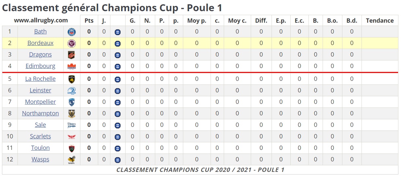Click the Dragons team logo
Viewport: 406px width, 187px height.
click(x=72, y=55)
